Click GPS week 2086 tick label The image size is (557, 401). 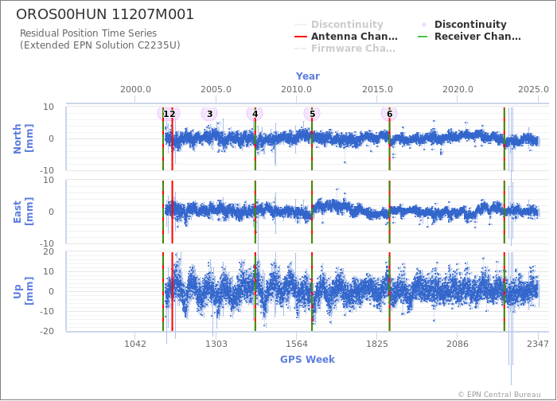pyautogui.click(x=458, y=344)
